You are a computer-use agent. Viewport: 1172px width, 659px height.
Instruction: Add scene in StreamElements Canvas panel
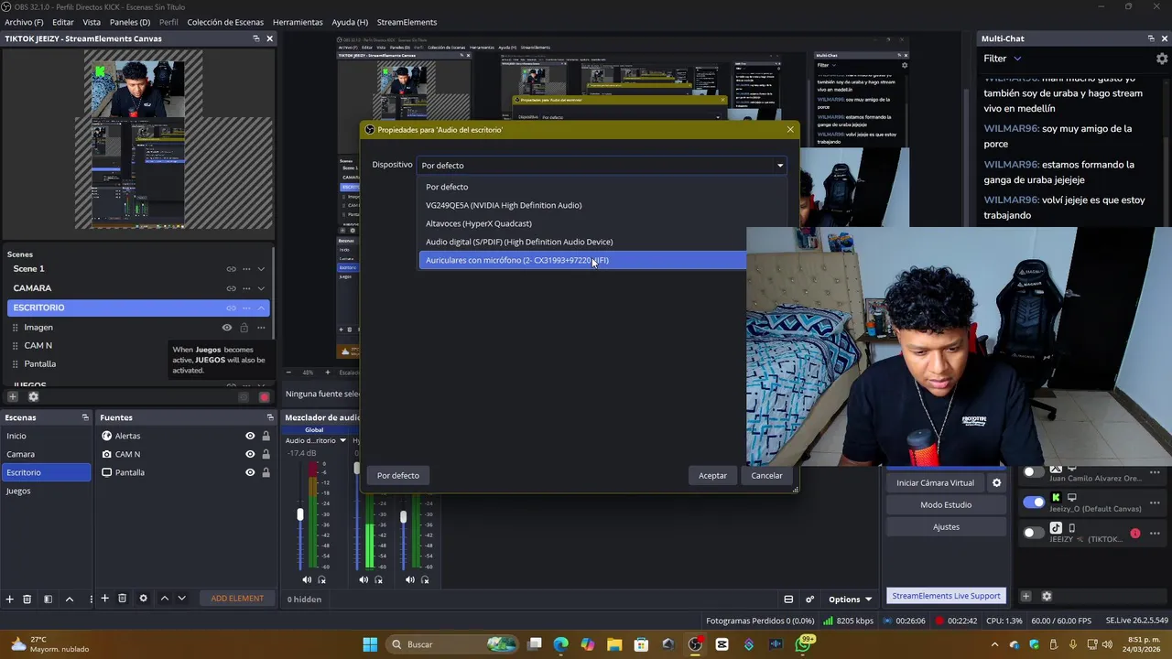13,397
